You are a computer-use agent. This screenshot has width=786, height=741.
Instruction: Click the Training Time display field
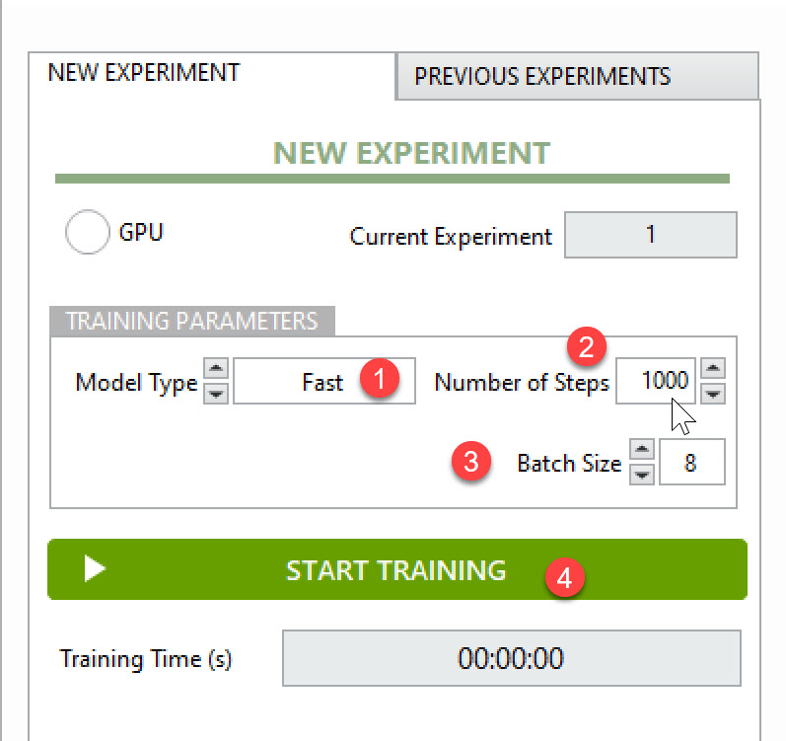tap(511, 658)
